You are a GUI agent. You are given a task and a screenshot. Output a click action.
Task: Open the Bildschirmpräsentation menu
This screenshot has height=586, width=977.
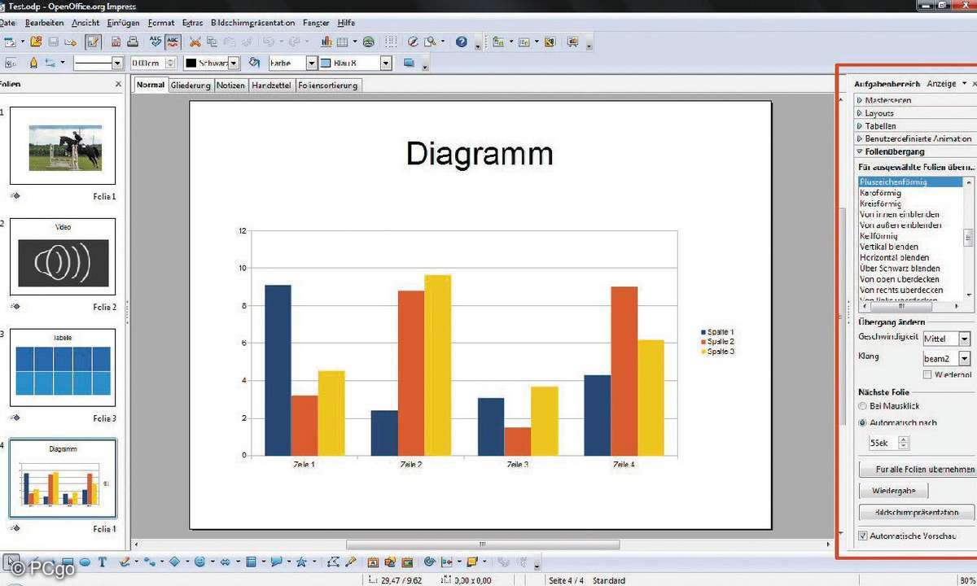[252, 23]
